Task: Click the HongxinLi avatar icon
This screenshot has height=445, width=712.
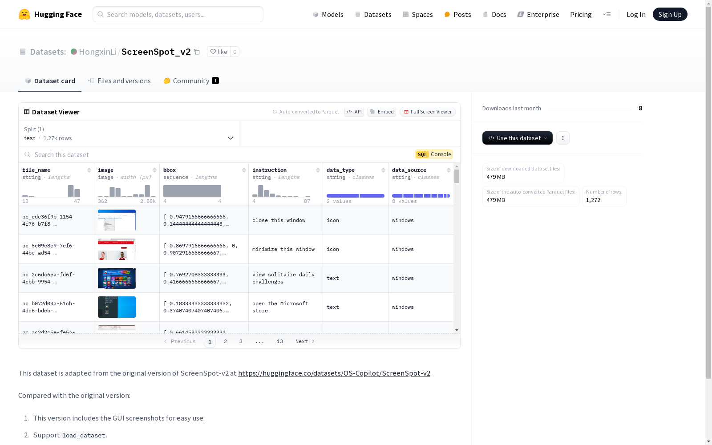Action: pyautogui.click(x=74, y=52)
